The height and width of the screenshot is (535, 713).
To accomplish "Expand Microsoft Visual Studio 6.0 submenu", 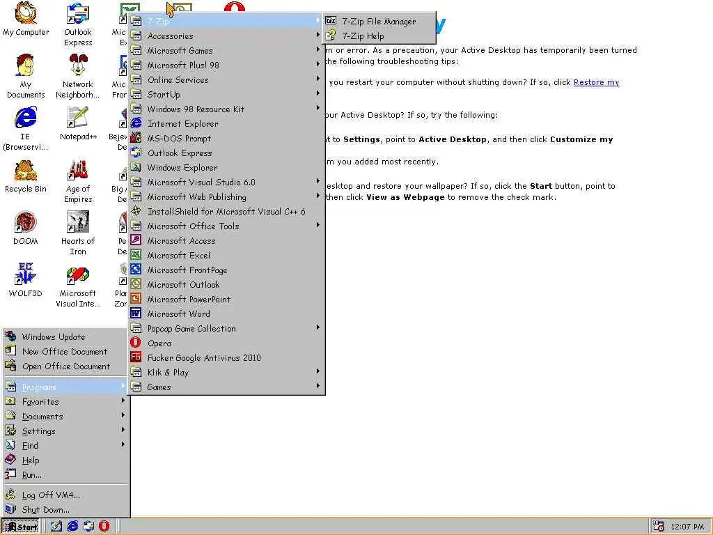I will point(226,182).
